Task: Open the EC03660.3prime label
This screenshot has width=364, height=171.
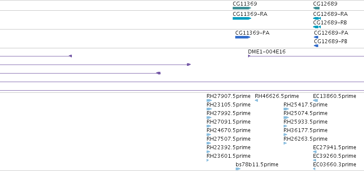Action: point(334,165)
